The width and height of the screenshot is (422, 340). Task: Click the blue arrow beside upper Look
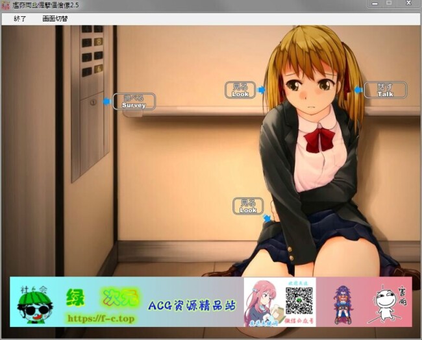tap(261, 90)
